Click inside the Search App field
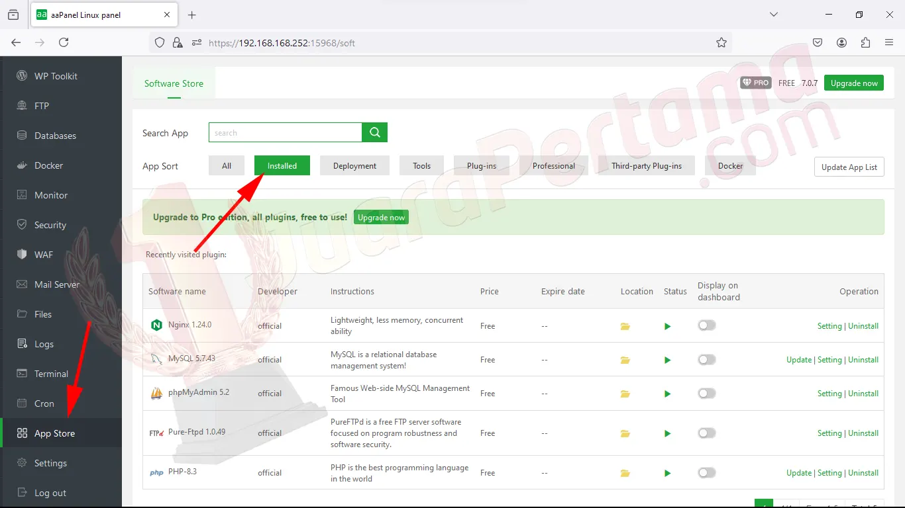Image resolution: width=905 pixels, height=508 pixels. point(285,132)
